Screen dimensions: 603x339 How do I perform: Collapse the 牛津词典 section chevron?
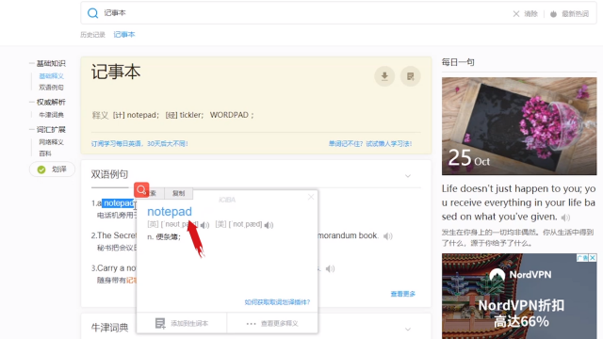408,330
